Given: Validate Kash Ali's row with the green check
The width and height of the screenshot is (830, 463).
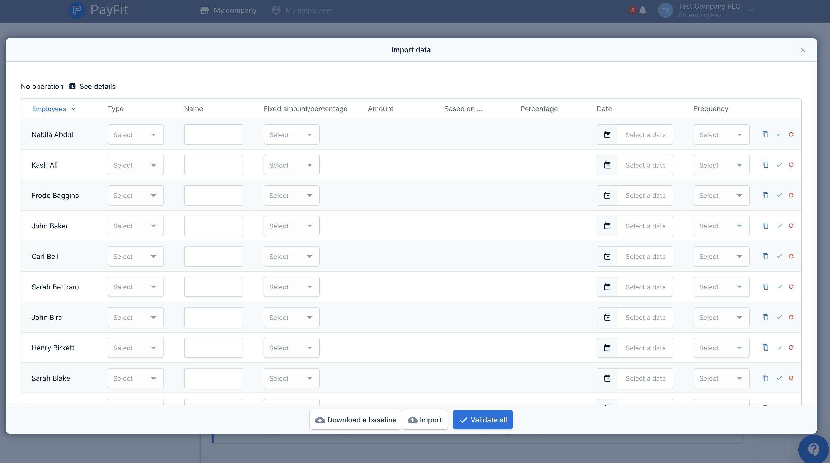Looking at the screenshot, I should [x=779, y=165].
